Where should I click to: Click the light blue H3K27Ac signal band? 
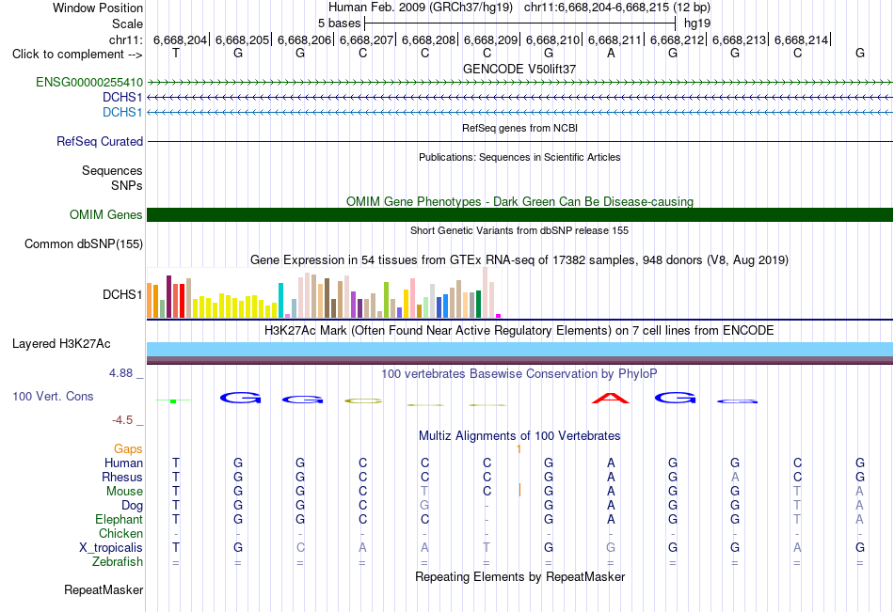pos(520,350)
